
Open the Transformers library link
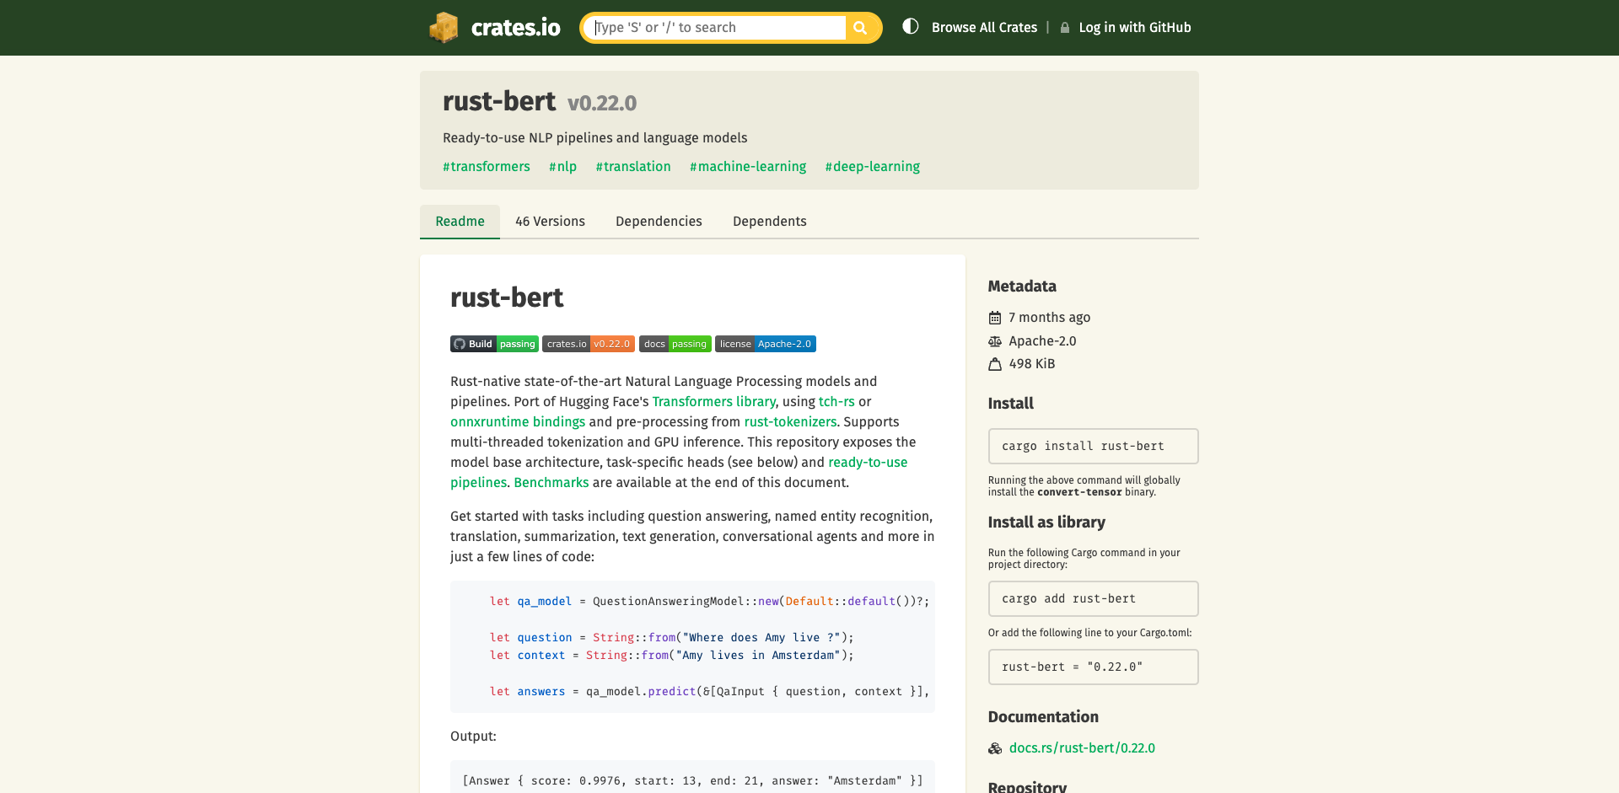714,401
